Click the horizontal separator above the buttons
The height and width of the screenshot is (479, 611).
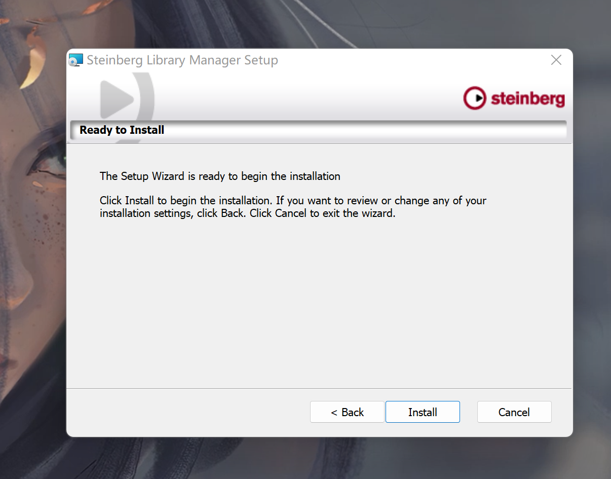coord(319,388)
